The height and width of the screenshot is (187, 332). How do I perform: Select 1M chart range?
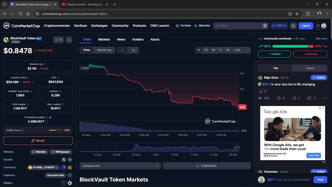tap(213, 50)
